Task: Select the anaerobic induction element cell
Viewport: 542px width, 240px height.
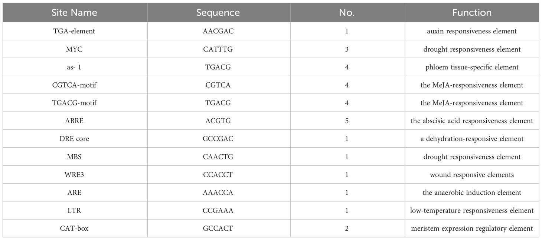Action: 472,193
